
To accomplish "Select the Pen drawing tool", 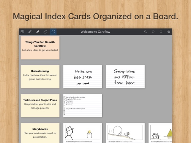I will point(30,32).
